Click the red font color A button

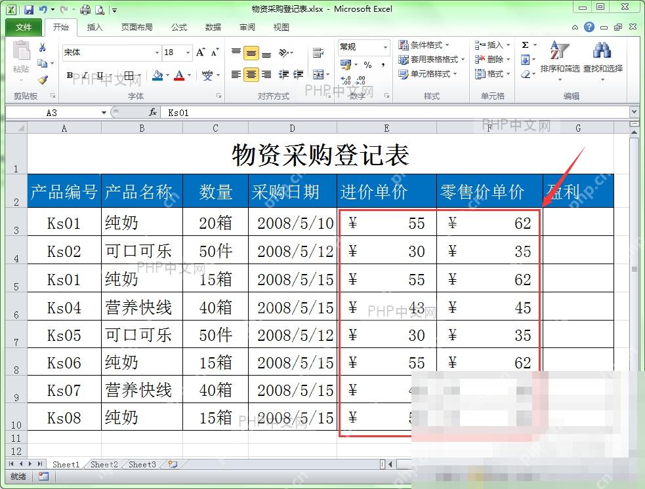[x=179, y=75]
